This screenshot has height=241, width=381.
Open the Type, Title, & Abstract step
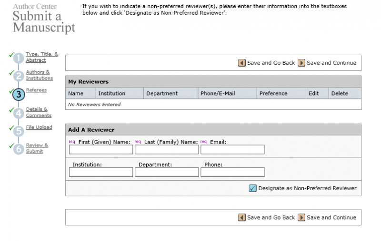click(42, 57)
